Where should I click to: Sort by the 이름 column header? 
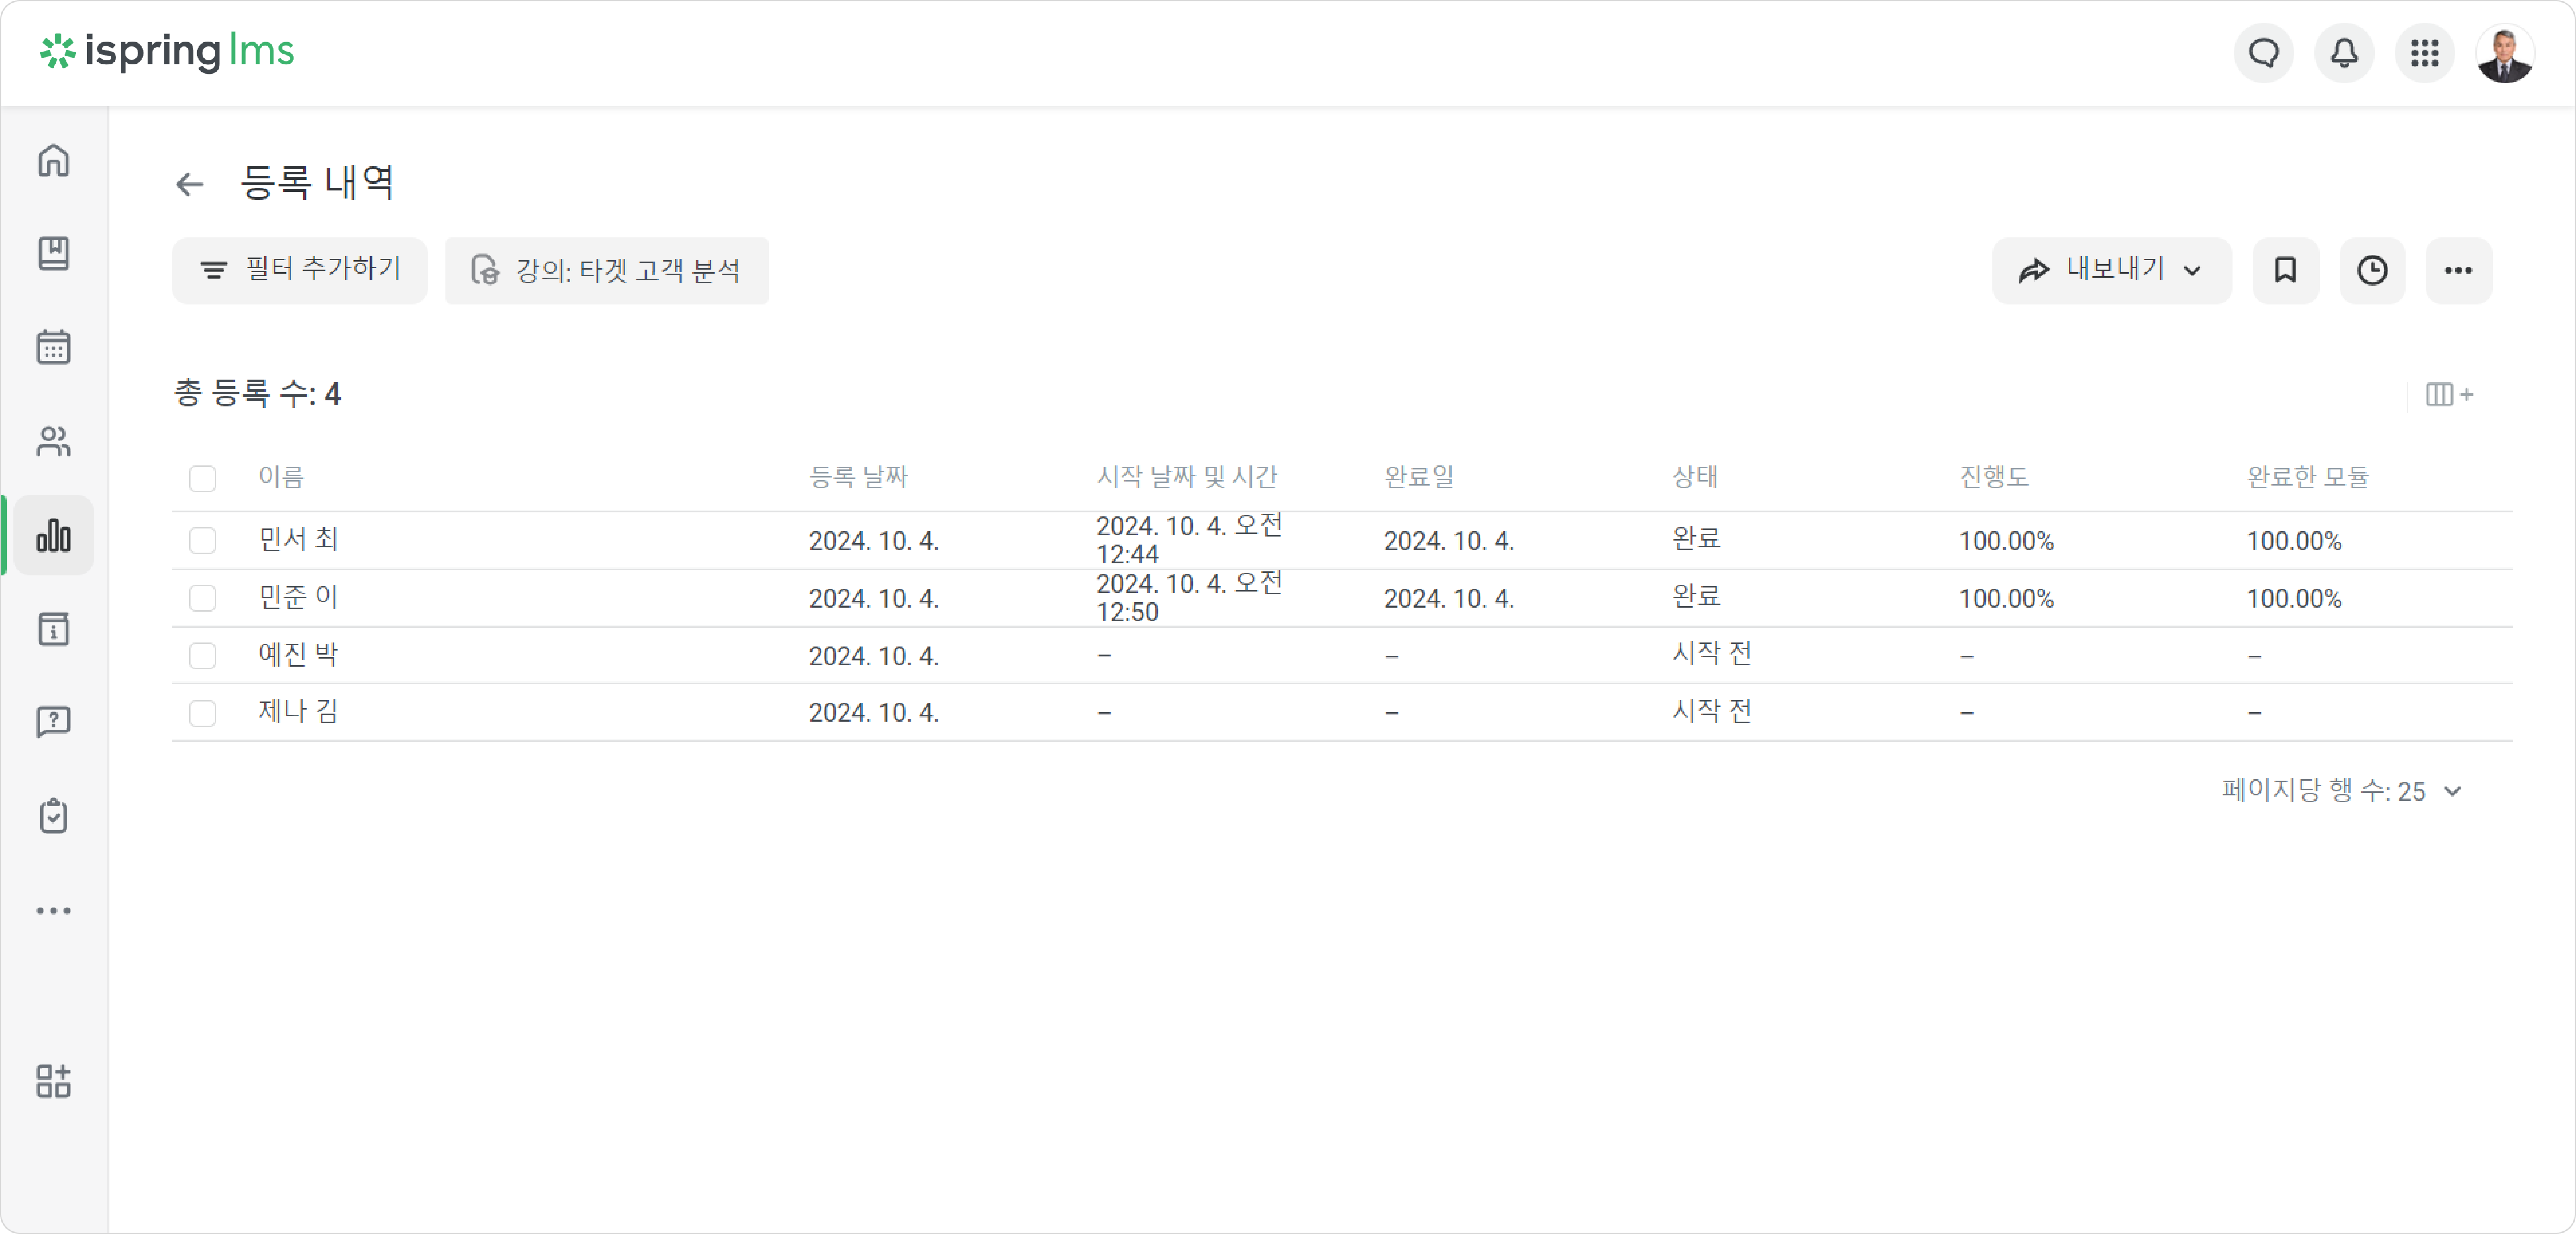tap(281, 477)
